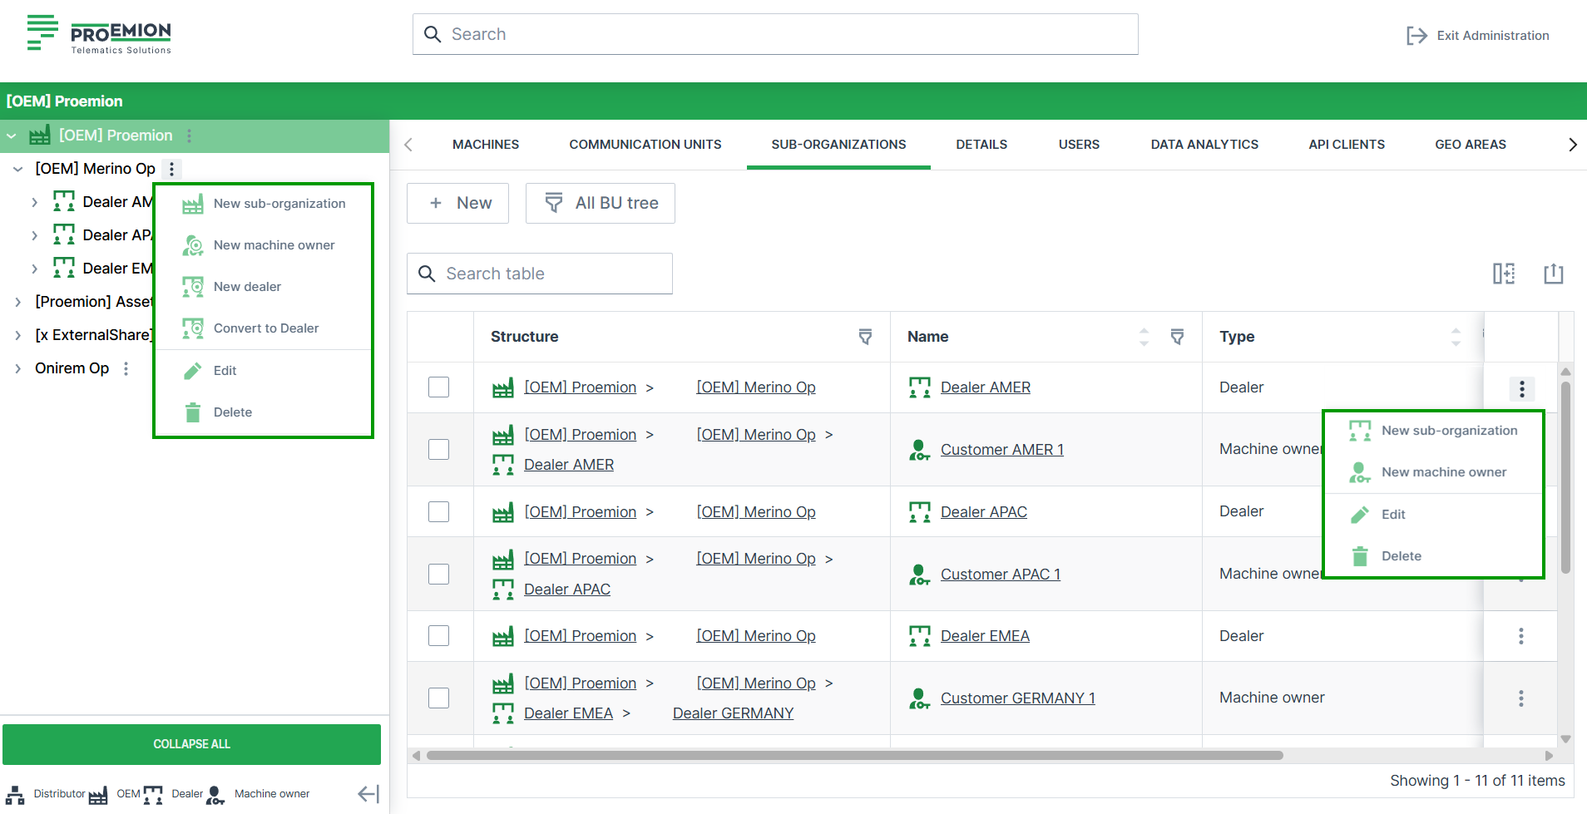Click the horizontal table scrollbar
Image resolution: width=1587 pixels, height=814 pixels.
point(854,756)
